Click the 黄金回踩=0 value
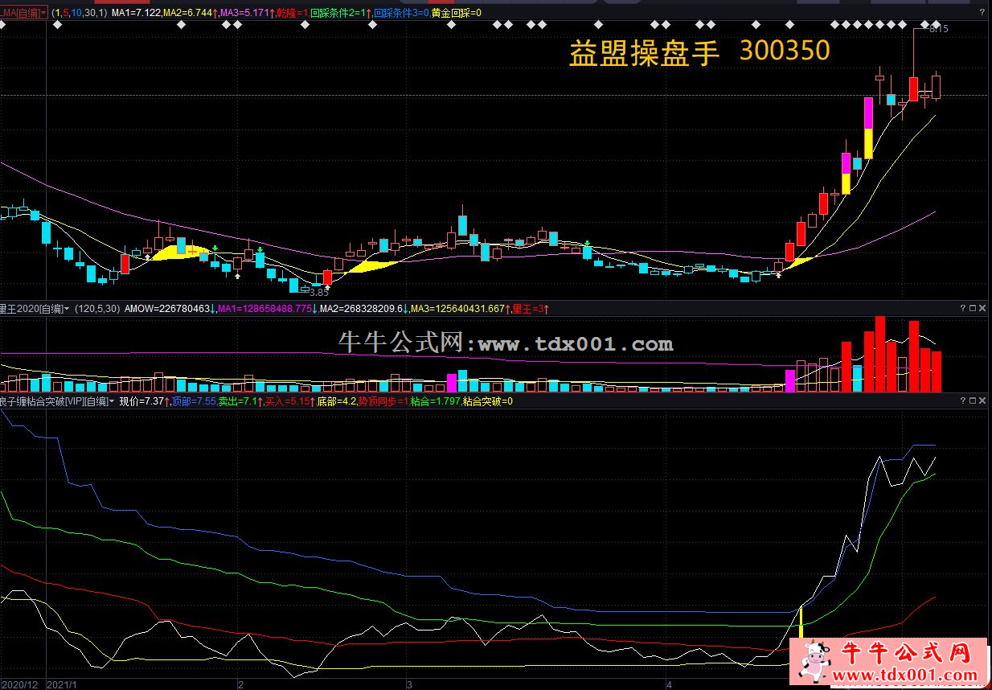992x690 pixels. 457,14
